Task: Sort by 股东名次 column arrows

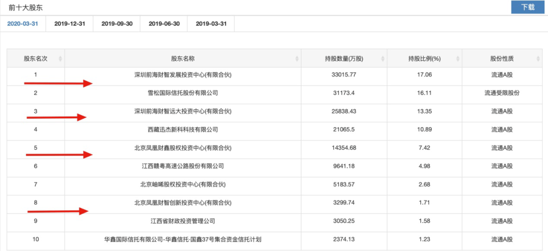Action: coord(60,59)
